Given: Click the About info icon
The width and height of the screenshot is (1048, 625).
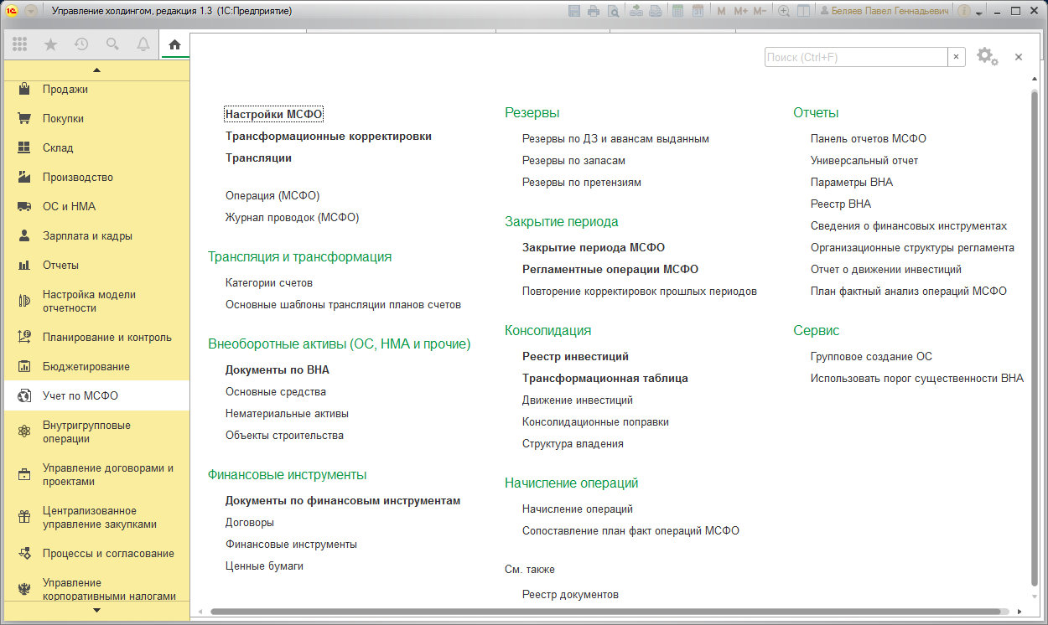Looking at the screenshot, I should (x=964, y=12).
